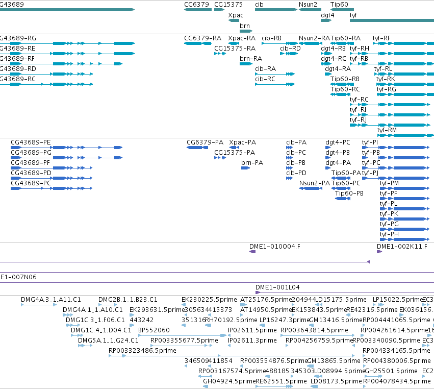Image resolution: width=434 pixels, height=389 pixels.
Task: Select the arrow glyph under DMG4A.3_1.A11.C1
Action: tap(39, 305)
